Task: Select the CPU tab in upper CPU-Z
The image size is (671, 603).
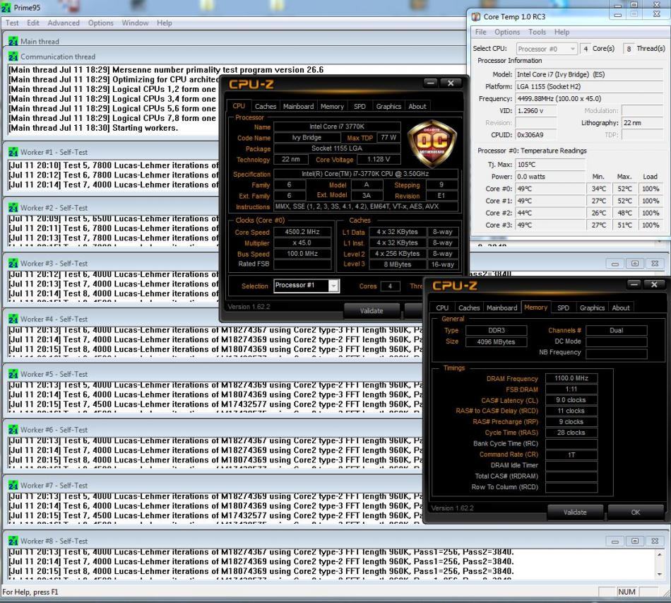Action: 239,106
